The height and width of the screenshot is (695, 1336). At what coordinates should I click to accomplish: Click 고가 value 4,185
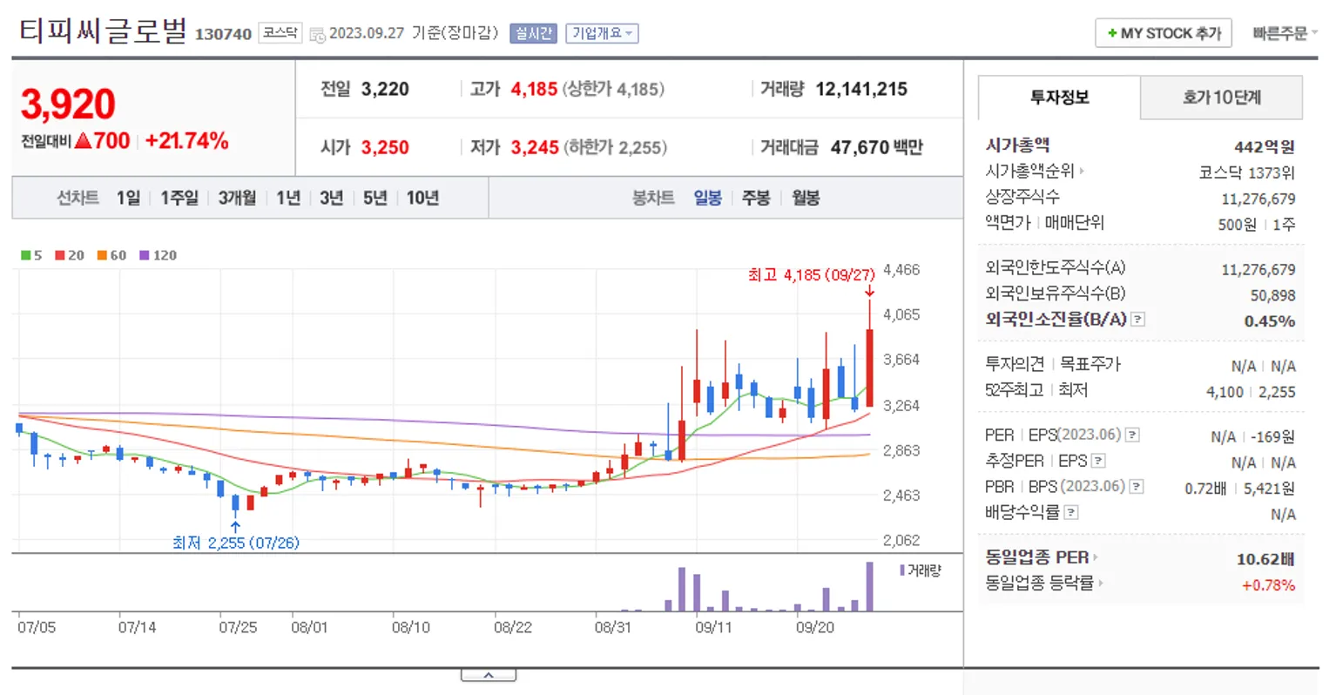[x=534, y=89]
